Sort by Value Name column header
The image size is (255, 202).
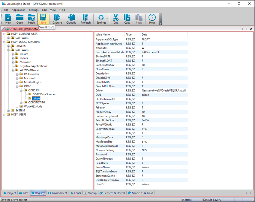[103, 35]
